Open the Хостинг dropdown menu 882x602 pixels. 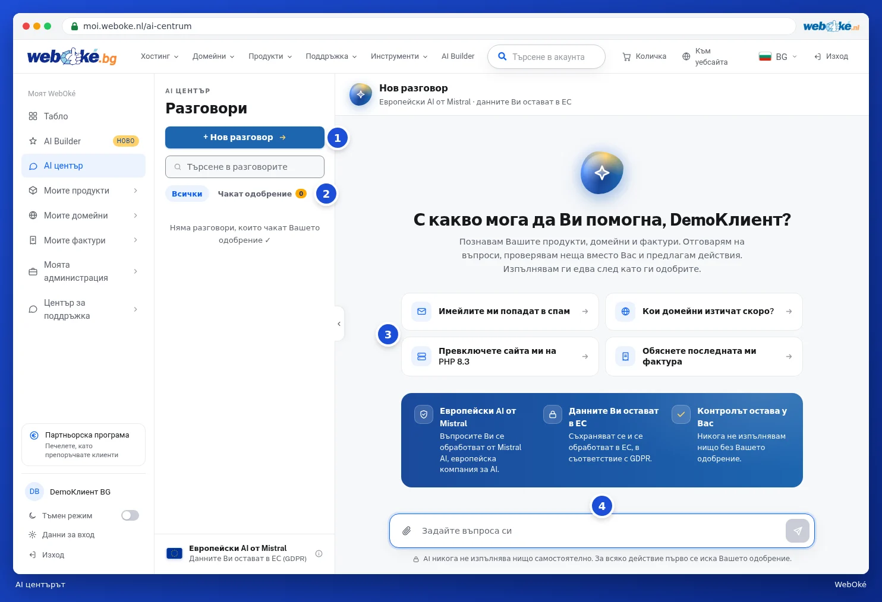[x=159, y=56]
